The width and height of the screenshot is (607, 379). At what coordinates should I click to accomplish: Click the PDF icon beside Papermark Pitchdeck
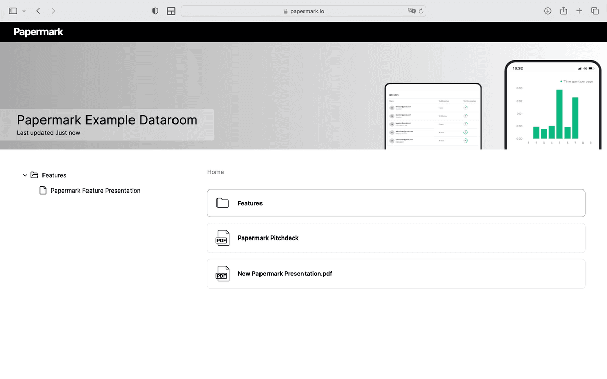click(x=222, y=238)
